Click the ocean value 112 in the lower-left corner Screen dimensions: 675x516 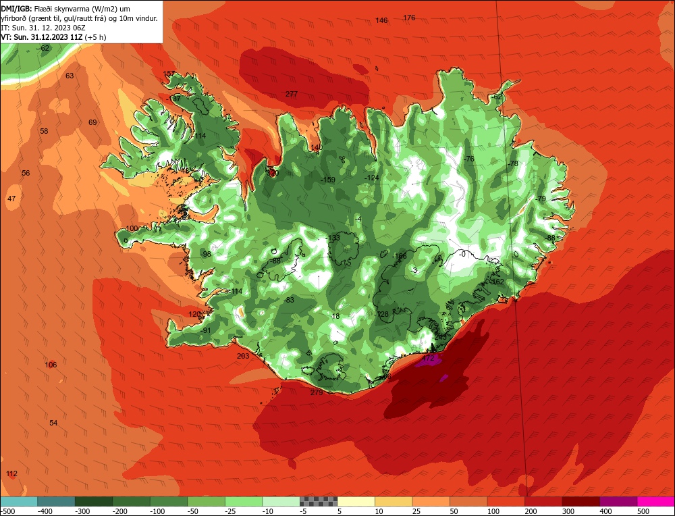coord(11,474)
